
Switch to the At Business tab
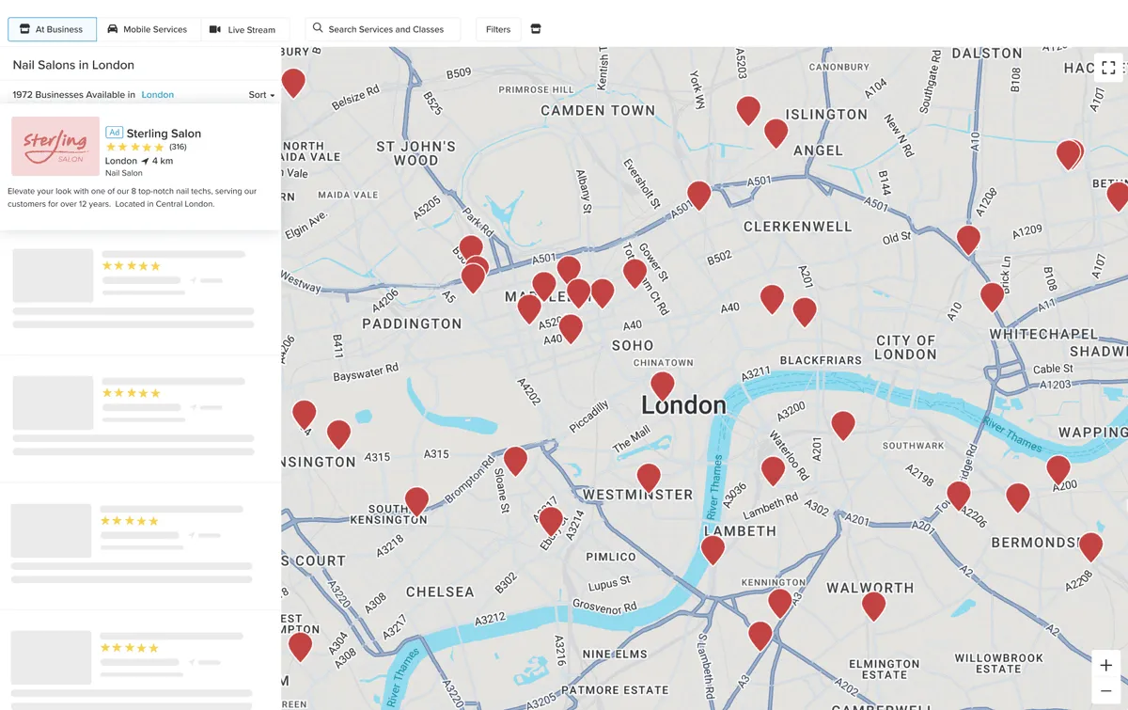[x=53, y=29]
